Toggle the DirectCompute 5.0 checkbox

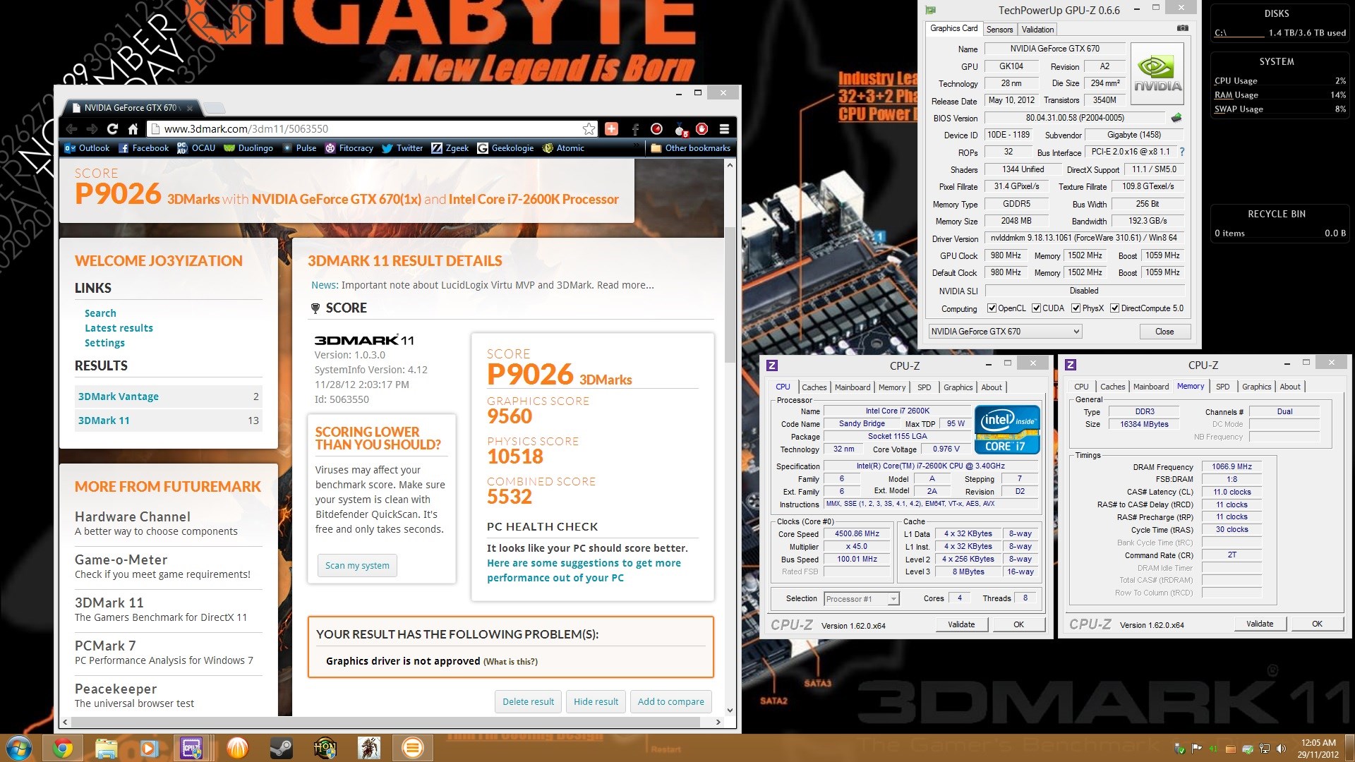tap(1114, 308)
